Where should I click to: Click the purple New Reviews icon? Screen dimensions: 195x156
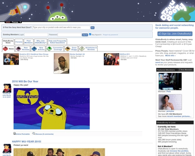click(x=18, y=49)
